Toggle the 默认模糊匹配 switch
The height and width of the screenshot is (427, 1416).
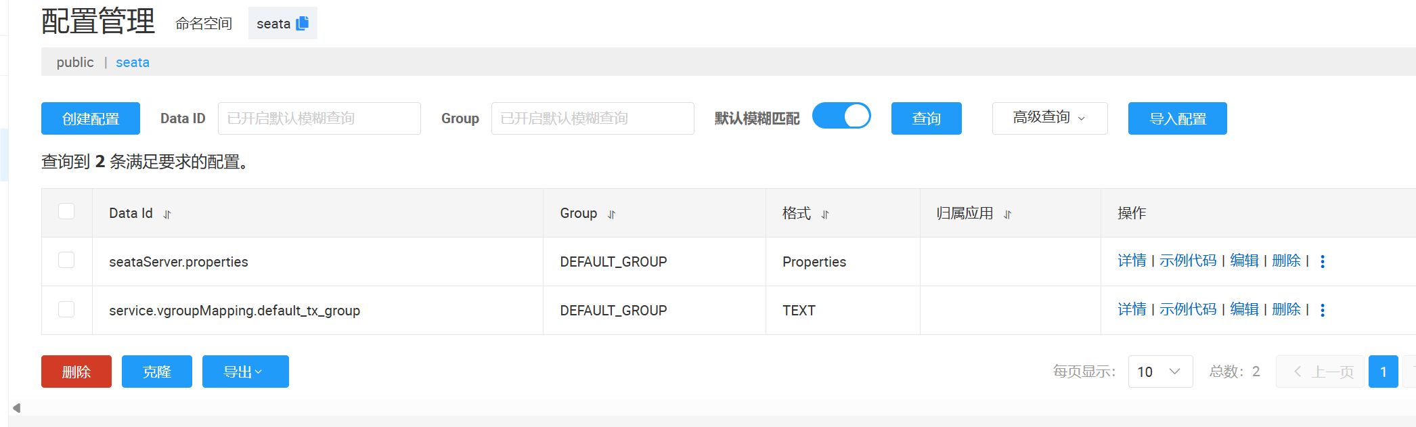[x=841, y=116]
